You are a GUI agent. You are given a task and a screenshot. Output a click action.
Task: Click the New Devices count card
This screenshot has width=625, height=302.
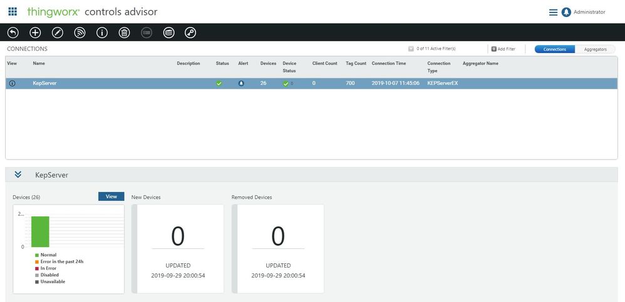point(178,249)
